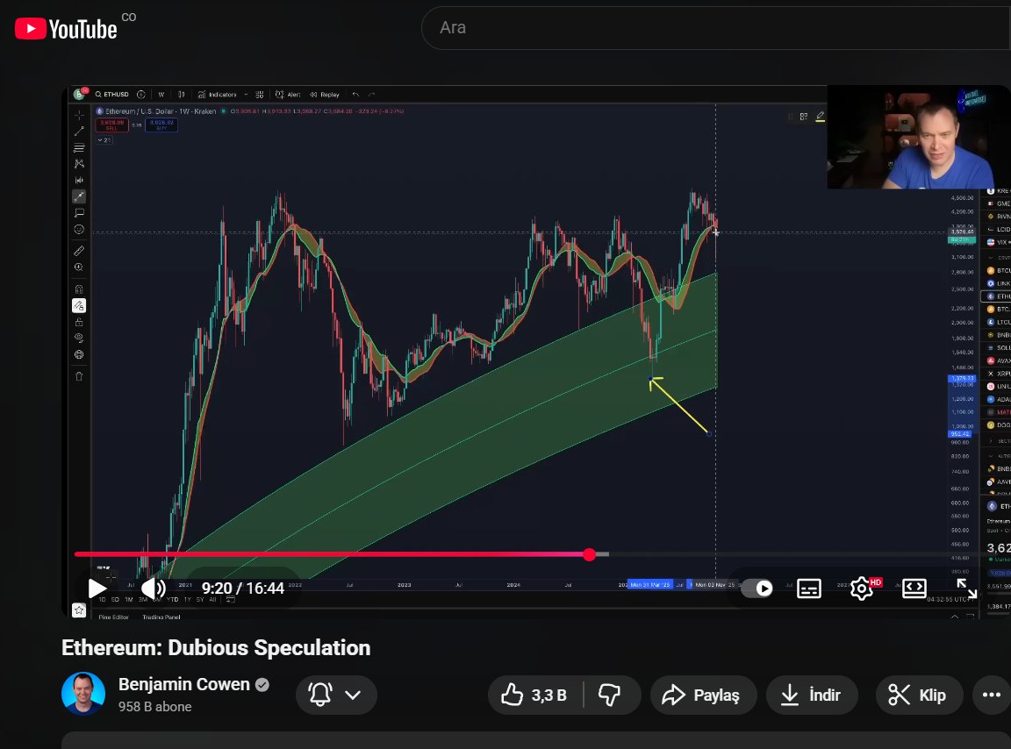This screenshot has height=749, width=1011.
Task: Play the video
Action: click(97, 588)
